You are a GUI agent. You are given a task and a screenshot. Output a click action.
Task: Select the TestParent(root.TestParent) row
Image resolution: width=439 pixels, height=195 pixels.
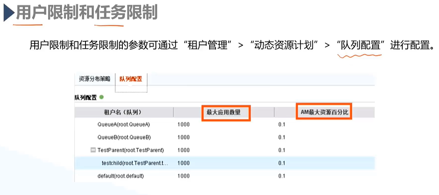pyautogui.click(x=224, y=150)
